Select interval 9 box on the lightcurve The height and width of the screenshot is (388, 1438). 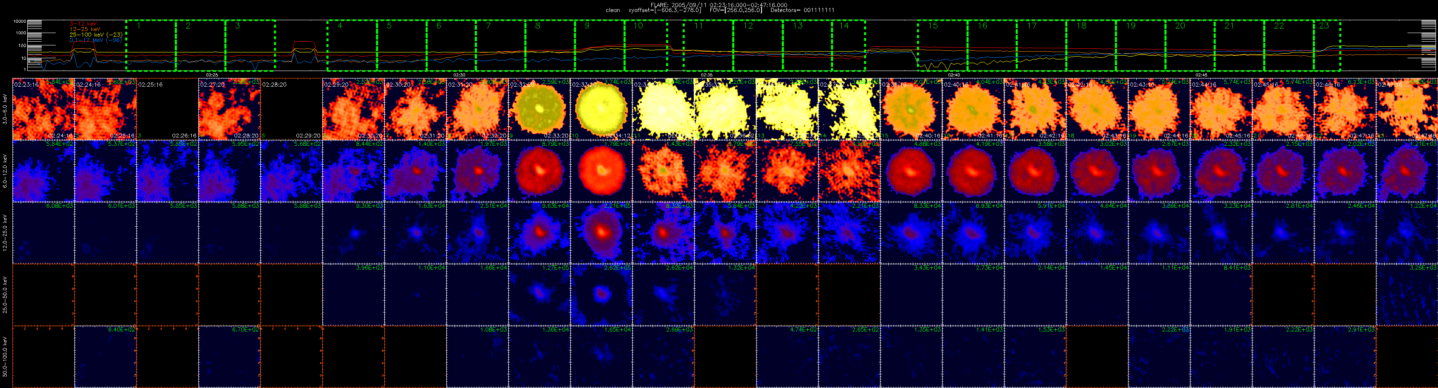(x=600, y=46)
